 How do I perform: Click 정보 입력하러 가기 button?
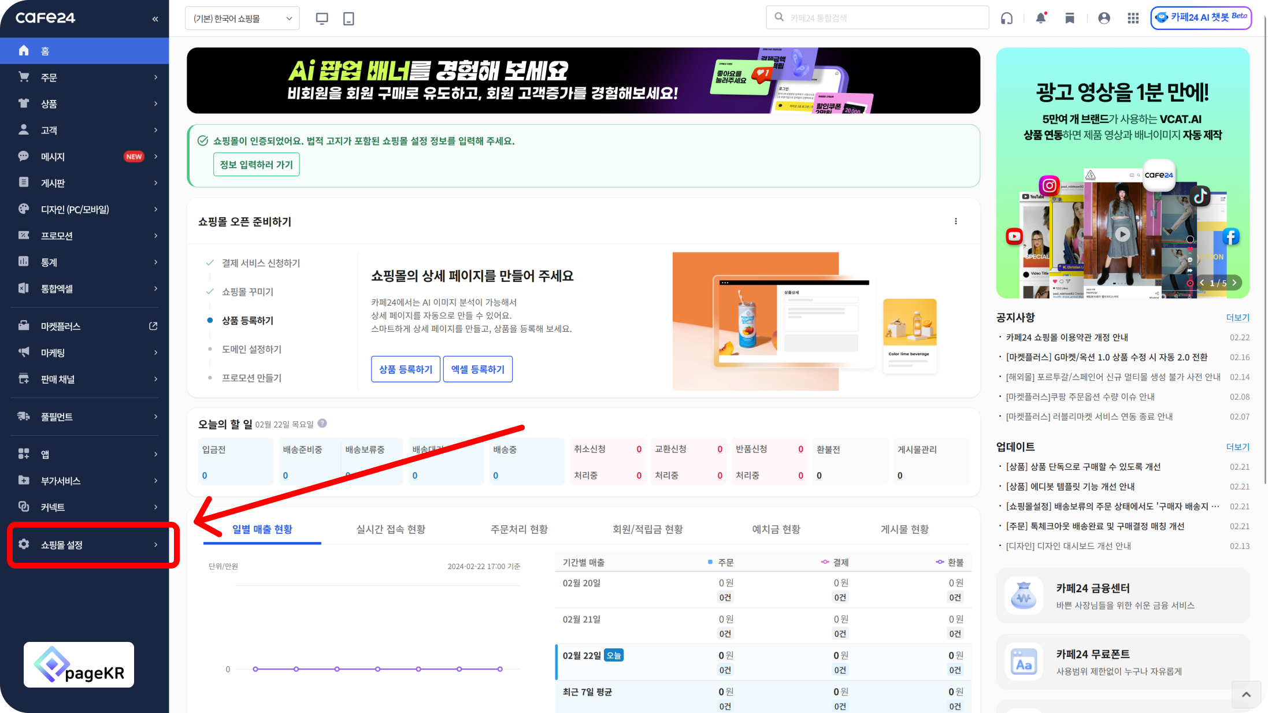click(x=256, y=165)
